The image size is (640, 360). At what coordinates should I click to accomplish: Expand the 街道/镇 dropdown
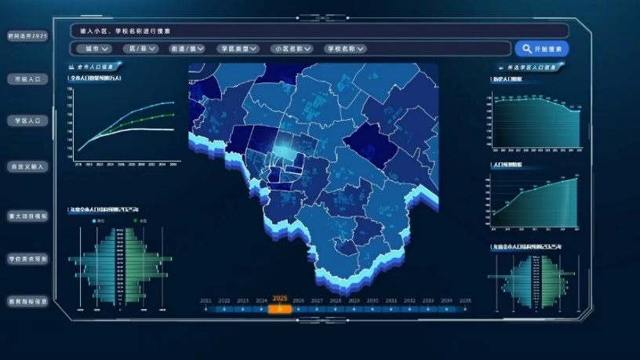tap(187, 49)
